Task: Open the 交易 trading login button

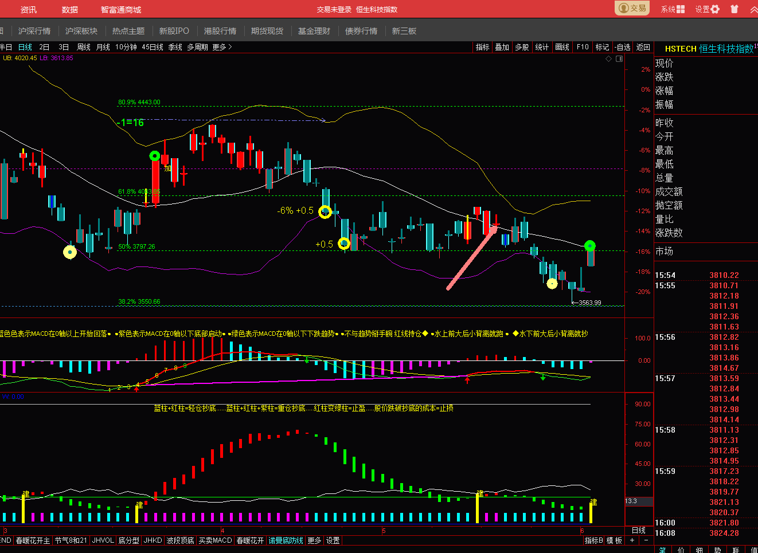Action: [632, 9]
